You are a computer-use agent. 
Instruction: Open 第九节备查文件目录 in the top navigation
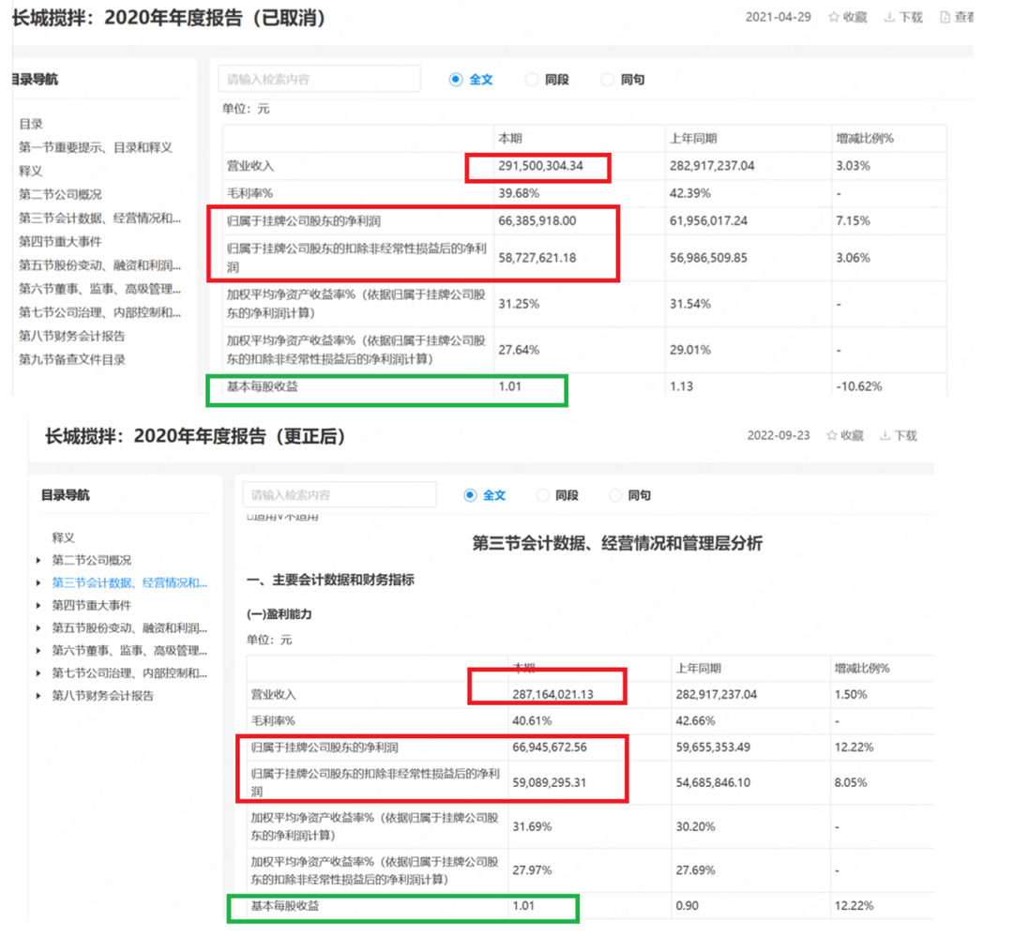[71, 360]
